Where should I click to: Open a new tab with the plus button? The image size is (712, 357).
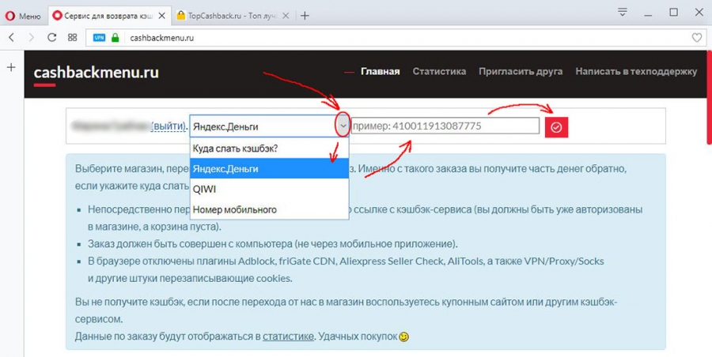pos(305,16)
